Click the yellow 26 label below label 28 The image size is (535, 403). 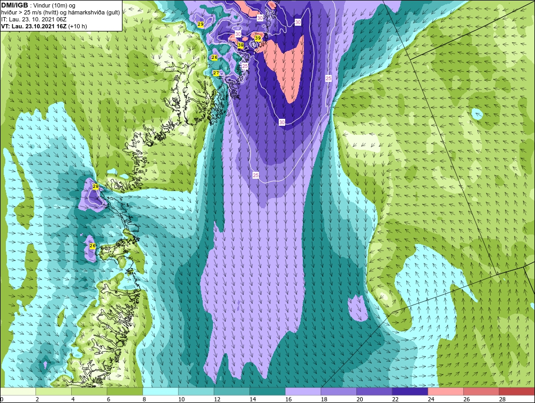pyautogui.click(x=93, y=246)
